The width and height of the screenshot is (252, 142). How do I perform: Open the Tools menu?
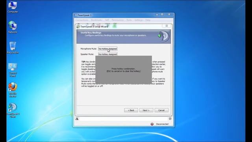click(129, 20)
